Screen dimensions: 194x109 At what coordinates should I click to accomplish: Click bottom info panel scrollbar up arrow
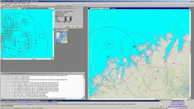point(160,101)
